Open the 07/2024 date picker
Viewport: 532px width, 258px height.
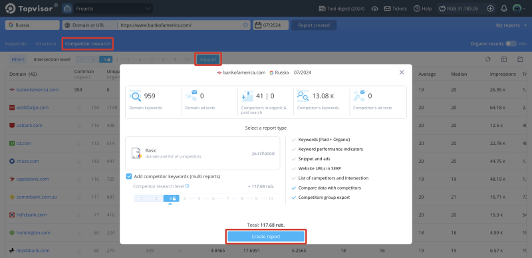coord(271,25)
